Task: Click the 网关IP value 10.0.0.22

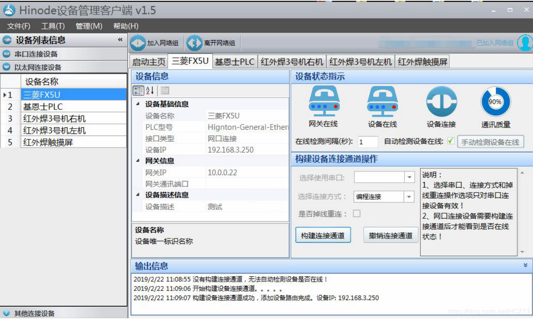Action: click(x=222, y=172)
